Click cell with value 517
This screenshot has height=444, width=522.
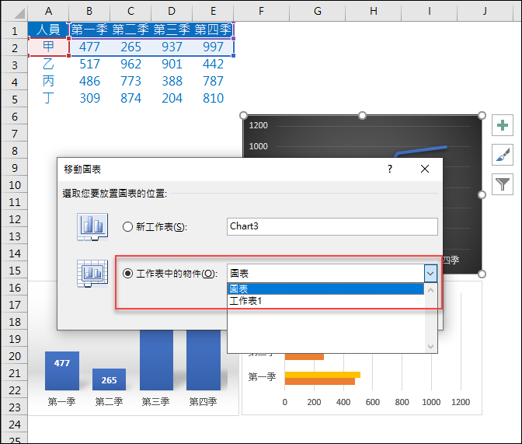[89, 64]
